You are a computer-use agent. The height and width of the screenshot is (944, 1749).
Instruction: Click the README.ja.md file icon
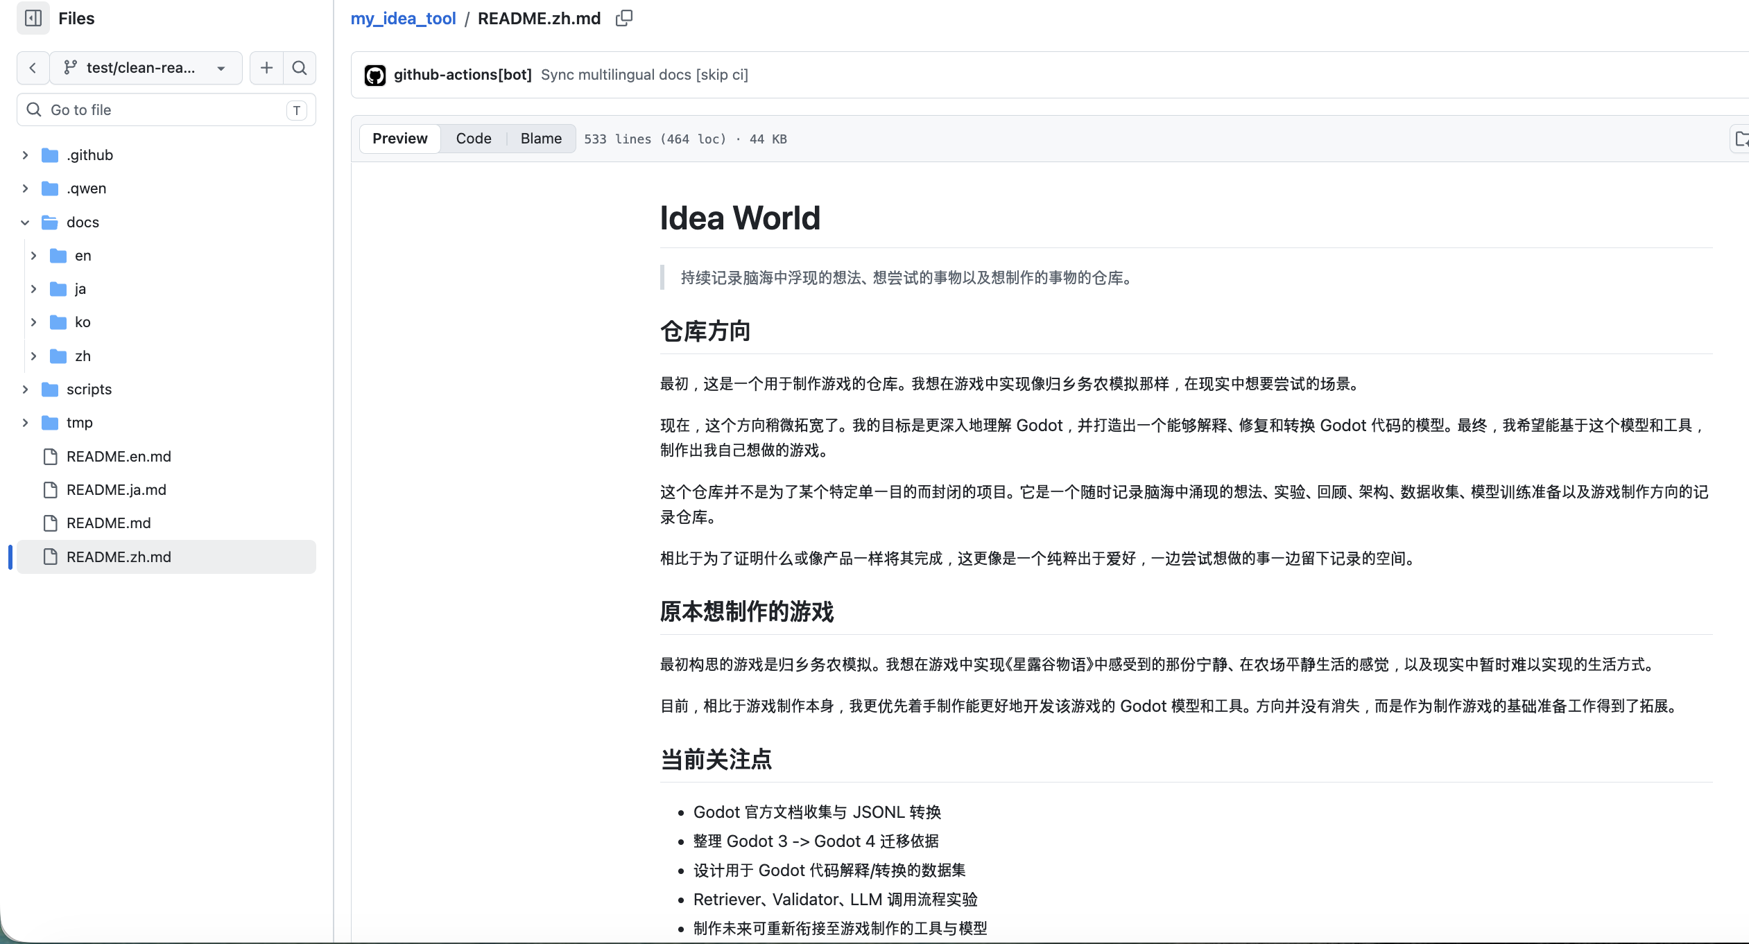point(50,490)
